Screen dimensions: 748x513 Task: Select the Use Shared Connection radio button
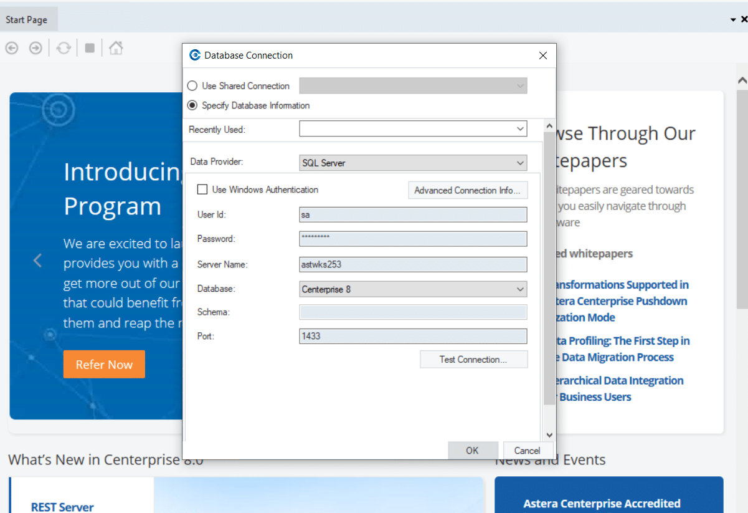pyautogui.click(x=192, y=86)
